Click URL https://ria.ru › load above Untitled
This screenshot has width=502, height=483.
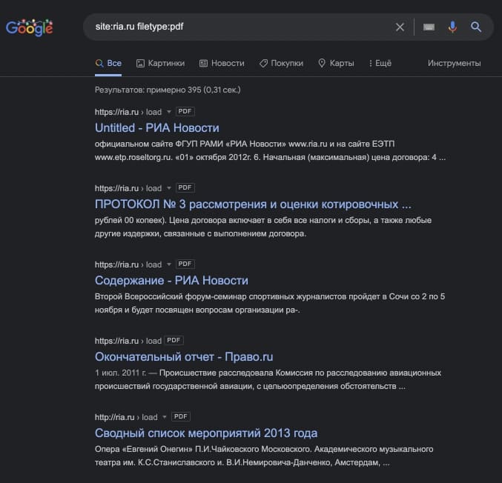tap(128, 112)
